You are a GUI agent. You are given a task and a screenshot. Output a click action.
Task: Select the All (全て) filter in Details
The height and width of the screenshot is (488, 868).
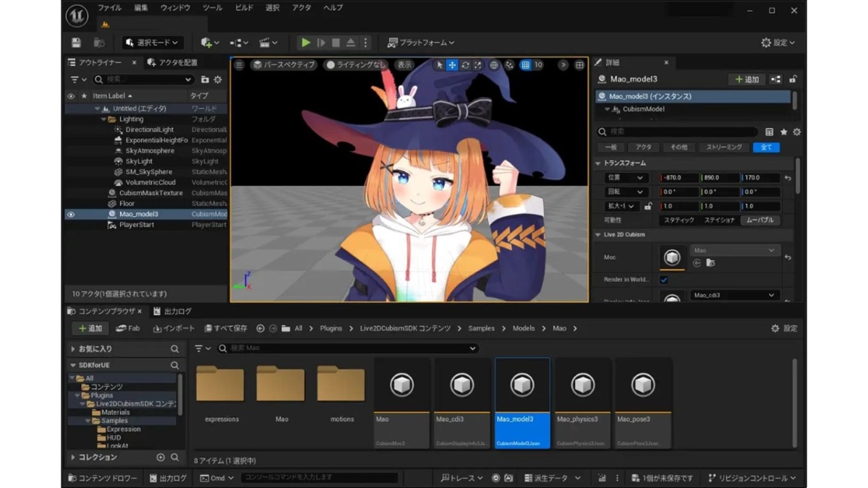[x=766, y=147]
